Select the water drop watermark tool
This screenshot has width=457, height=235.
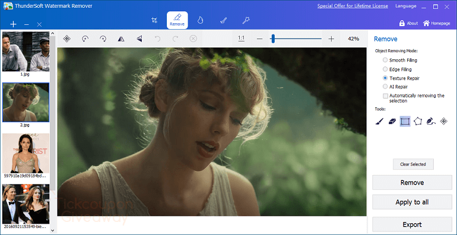click(200, 20)
